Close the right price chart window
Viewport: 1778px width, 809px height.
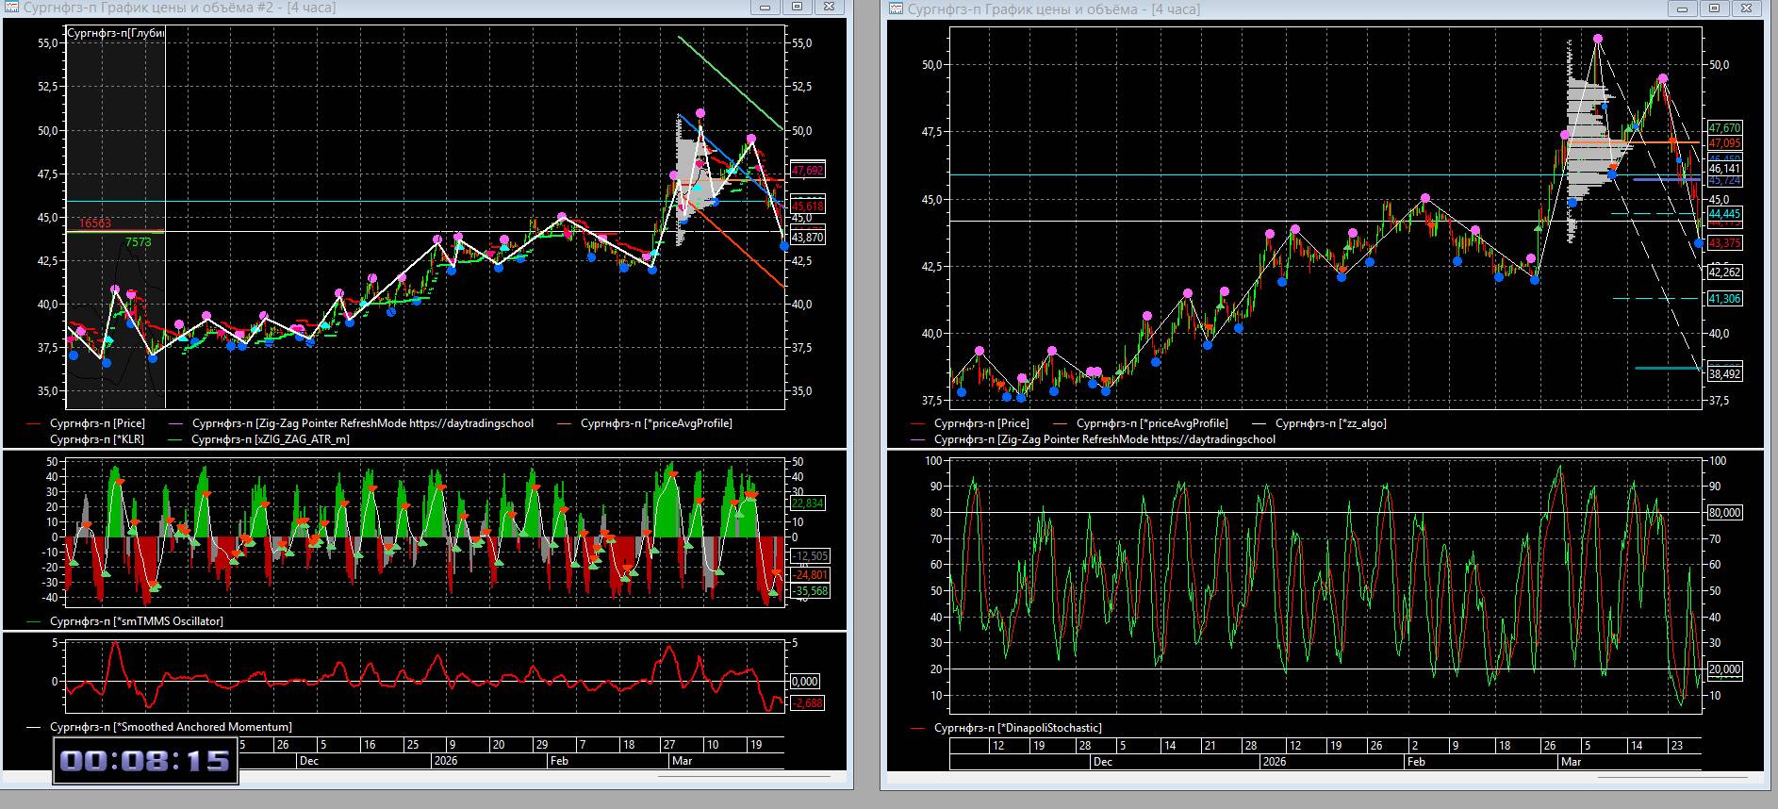click(1746, 8)
